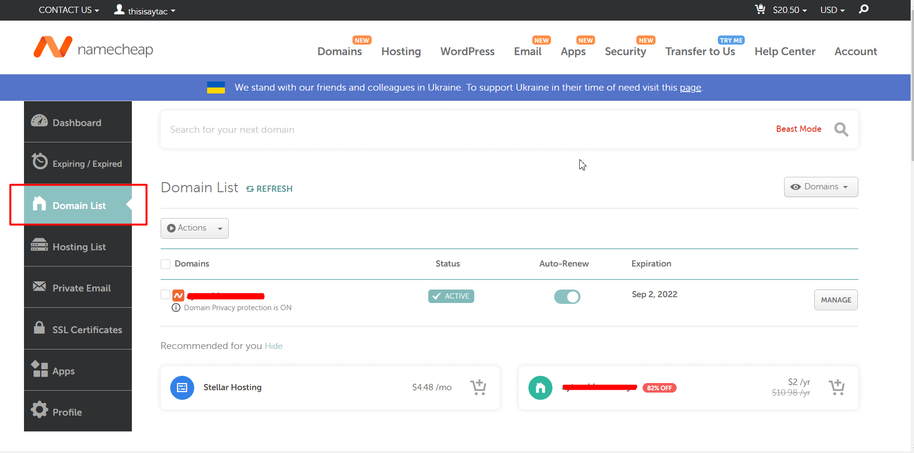Click the Private Email envelope icon
Viewport: 914px width, 453px height.
39,286
